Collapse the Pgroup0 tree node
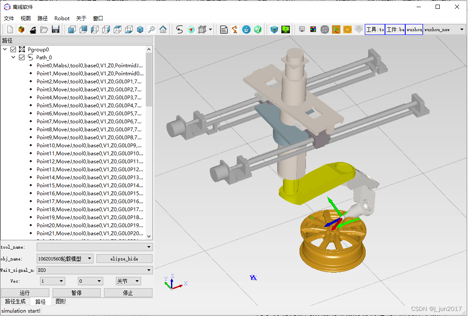This screenshot has height=316, width=468. click(x=5, y=50)
